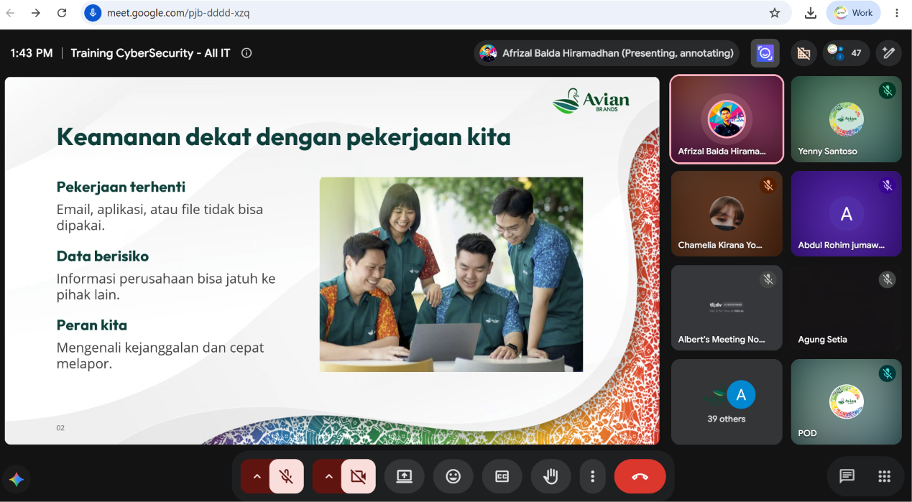Toggle the camera on/off button

pos(358,476)
